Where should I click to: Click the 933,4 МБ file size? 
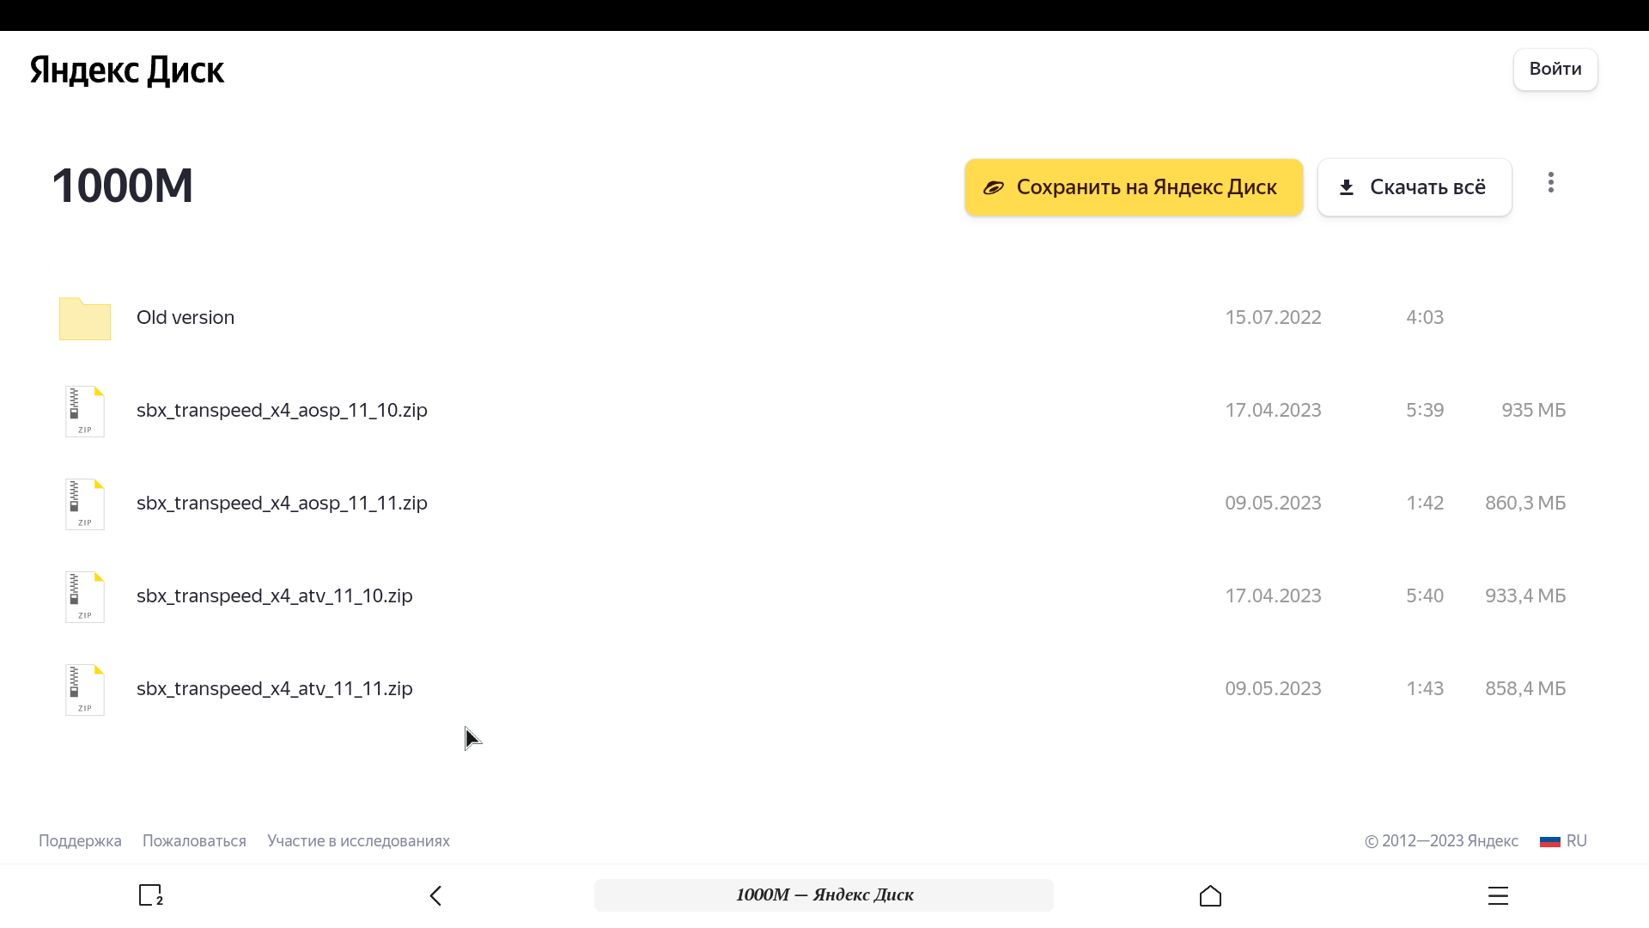(1525, 595)
